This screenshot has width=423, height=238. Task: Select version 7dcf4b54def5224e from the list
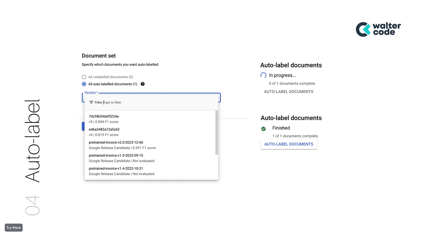(x=104, y=116)
